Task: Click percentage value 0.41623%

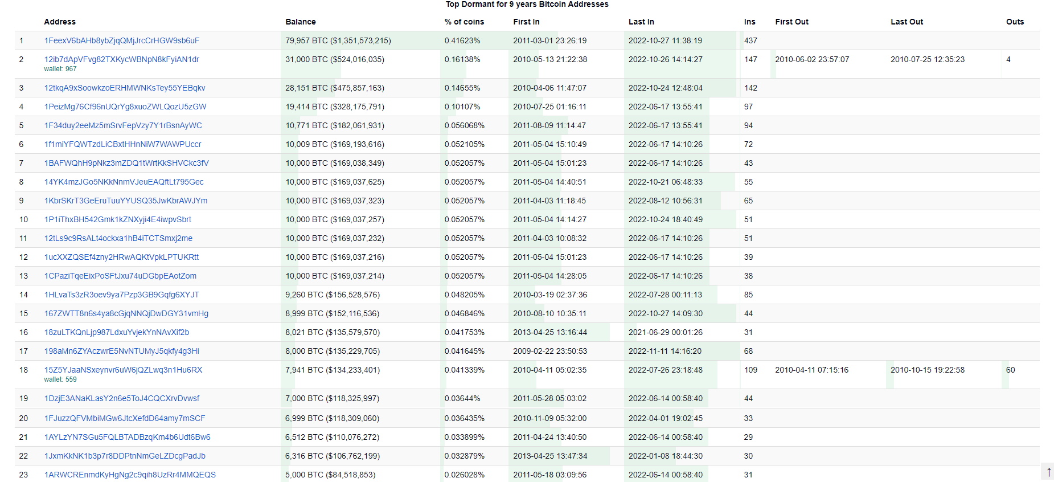Action: [462, 40]
